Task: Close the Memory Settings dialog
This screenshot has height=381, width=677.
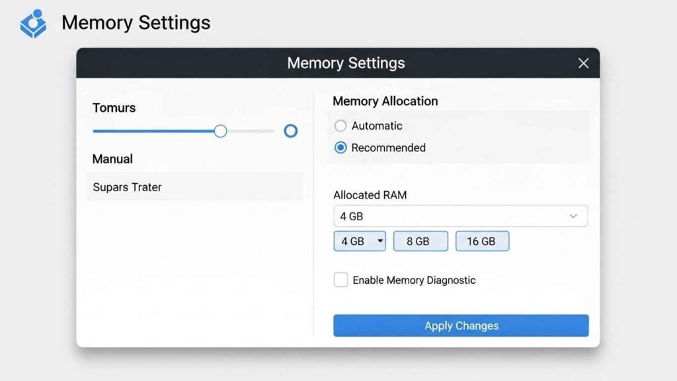Action: pyautogui.click(x=583, y=63)
